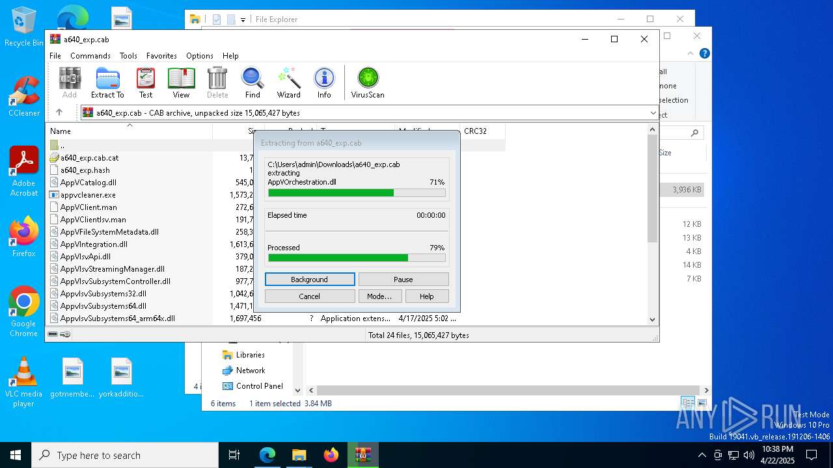Open the Tools menu
The image size is (833, 468).
pos(128,56)
